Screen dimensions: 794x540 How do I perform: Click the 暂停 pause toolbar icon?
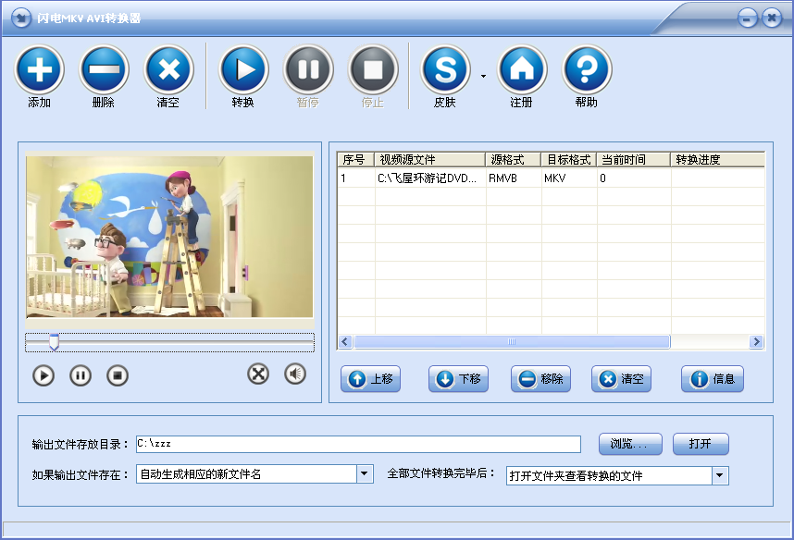[308, 69]
